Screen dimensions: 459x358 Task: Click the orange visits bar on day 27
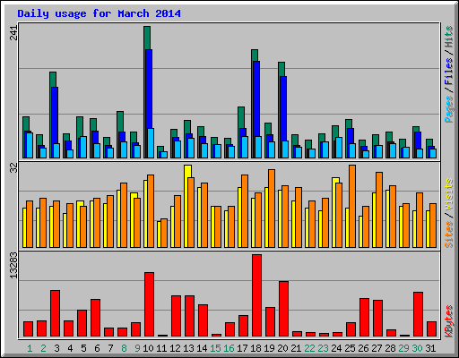[x=379, y=209]
